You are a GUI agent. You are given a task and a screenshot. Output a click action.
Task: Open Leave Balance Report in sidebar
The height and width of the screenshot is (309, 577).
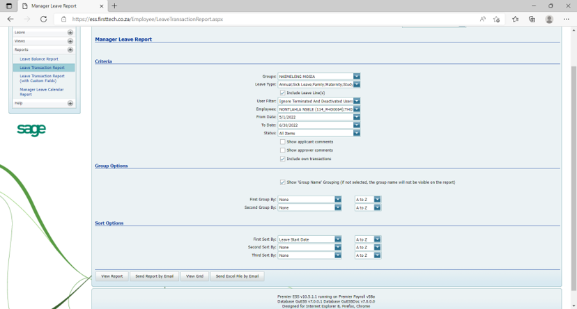39,59
